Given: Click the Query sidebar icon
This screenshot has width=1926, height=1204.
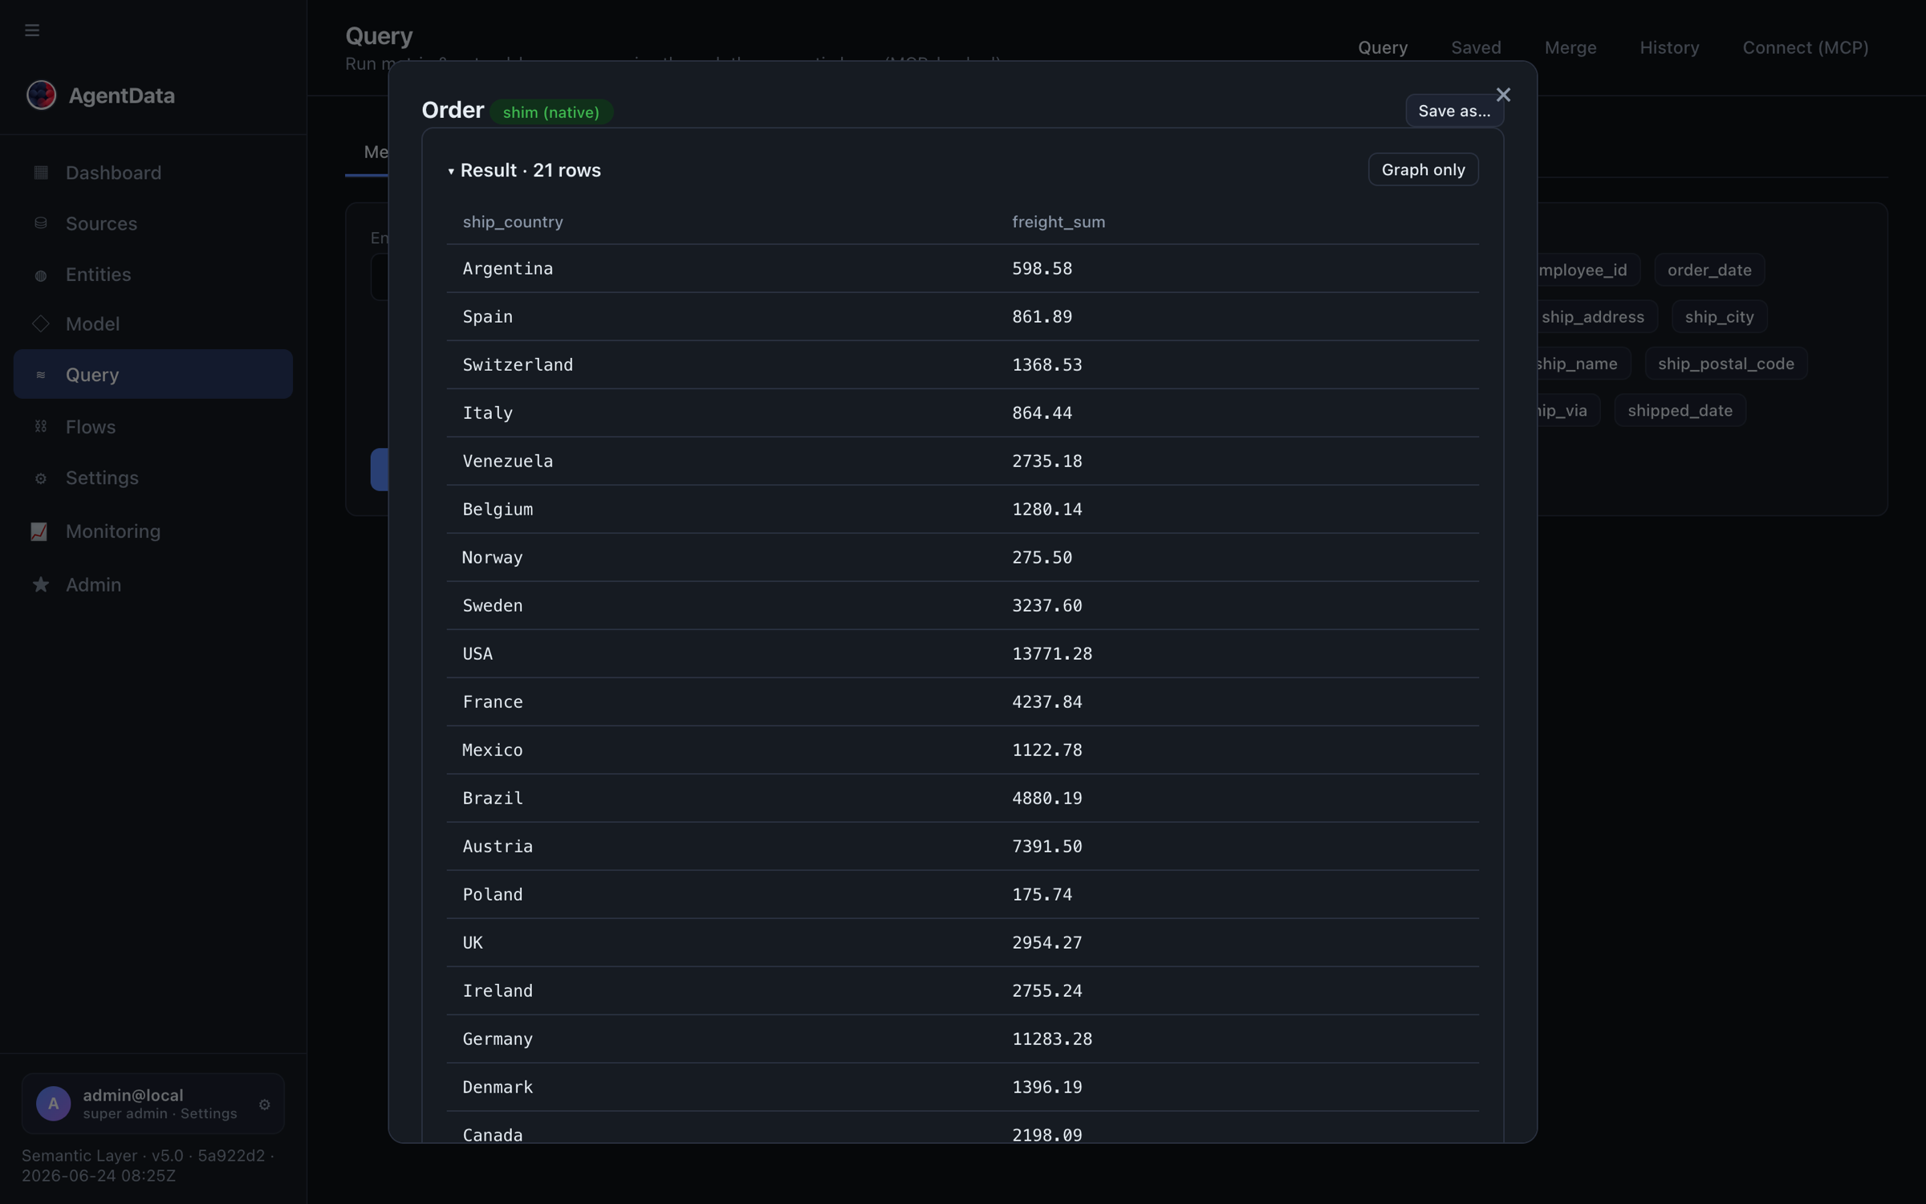Looking at the screenshot, I should 41,375.
